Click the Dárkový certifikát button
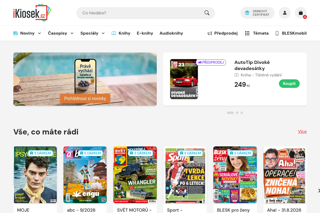The image size is (320, 213). [258, 13]
